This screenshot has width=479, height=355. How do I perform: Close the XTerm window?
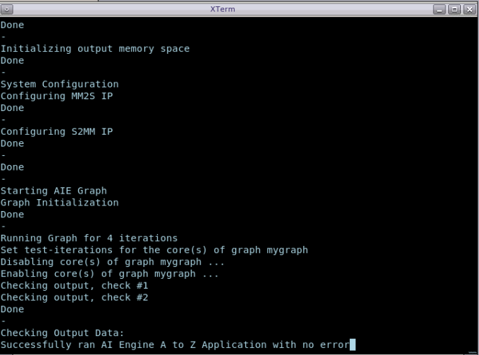tap(469, 9)
